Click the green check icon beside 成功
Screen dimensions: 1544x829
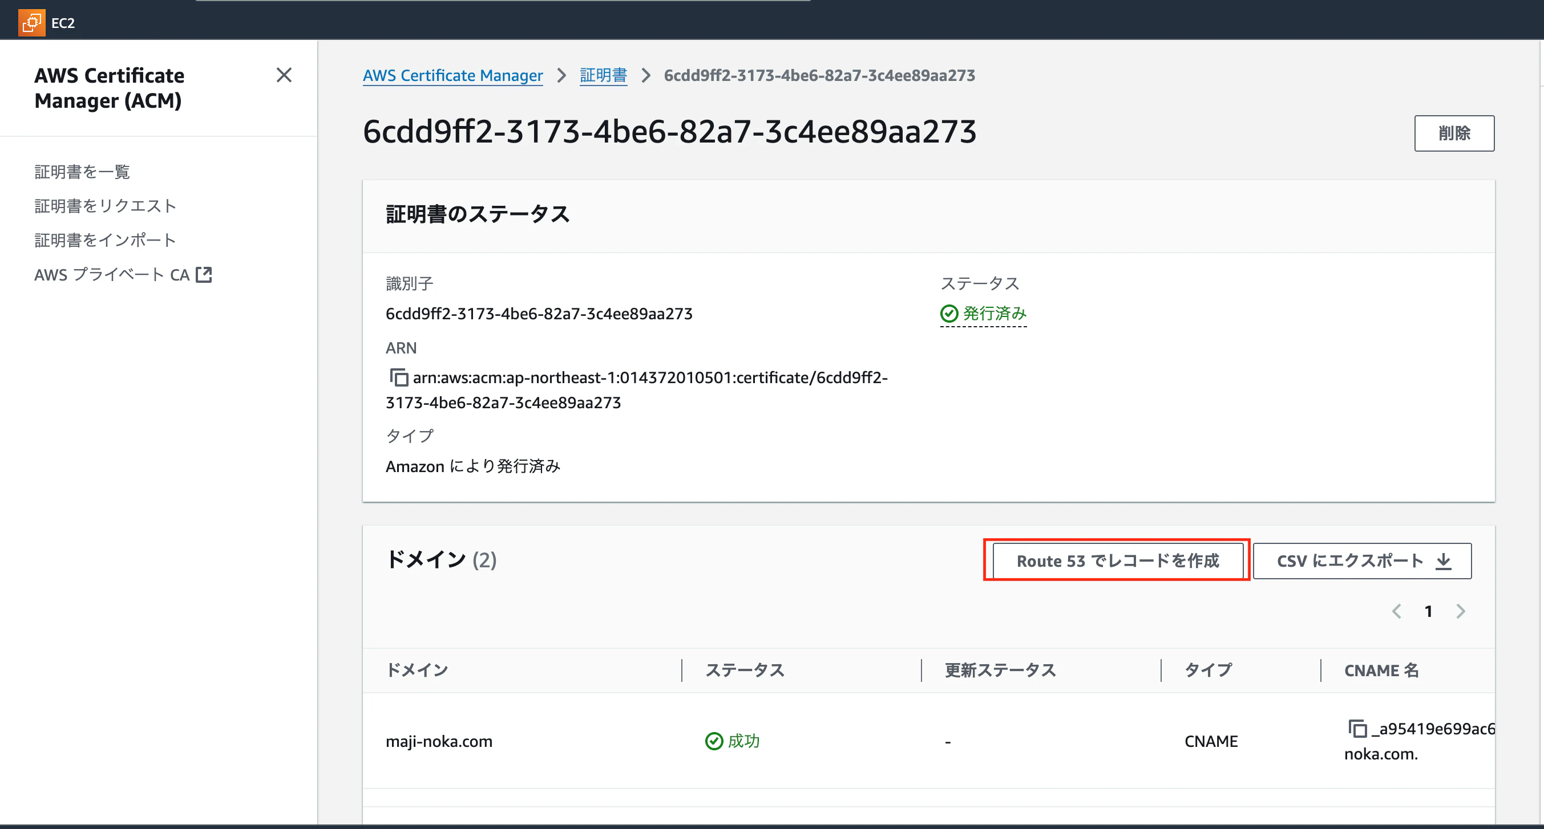[x=714, y=741]
